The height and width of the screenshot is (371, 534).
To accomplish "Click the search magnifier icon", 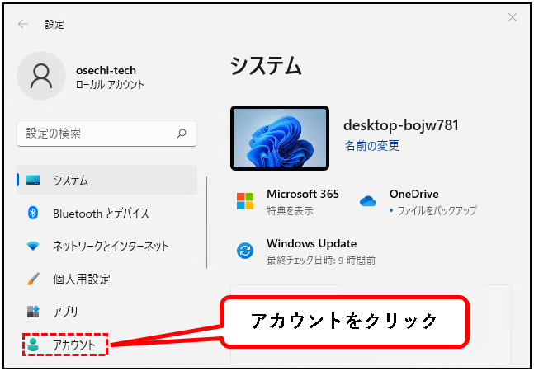I will [x=182, y=134].
